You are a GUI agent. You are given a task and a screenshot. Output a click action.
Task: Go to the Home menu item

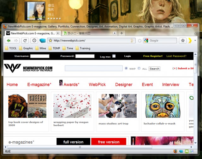click(12, 85)
